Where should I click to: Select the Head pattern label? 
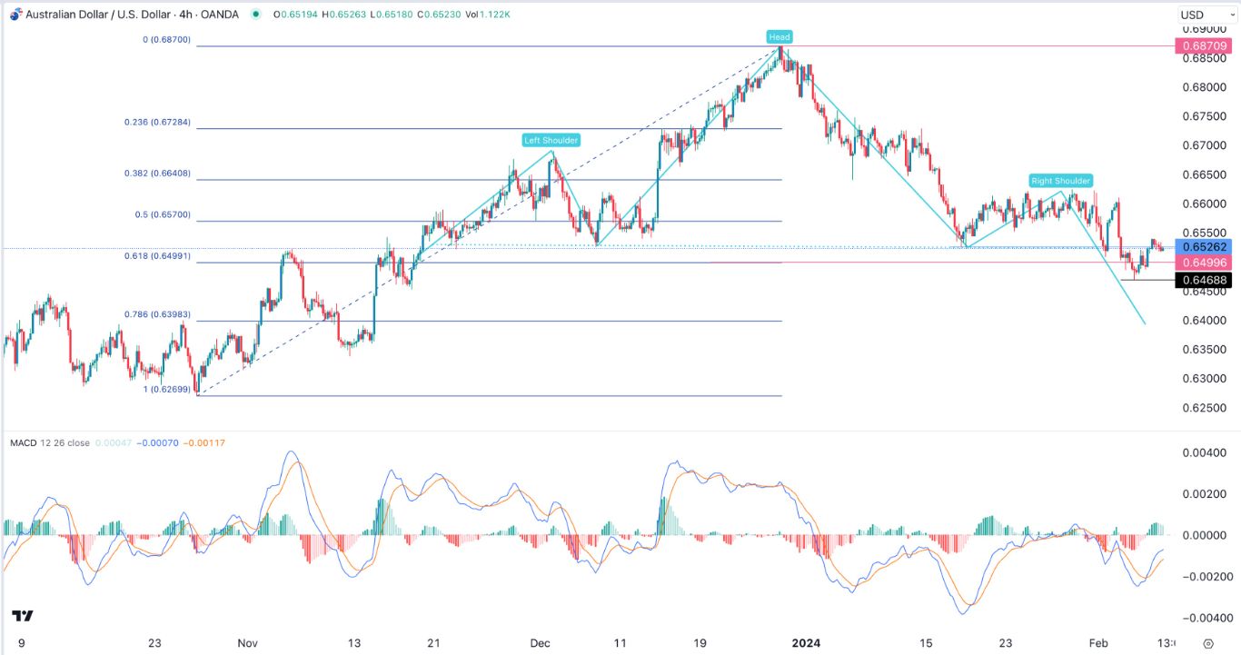click(x=779, y=37)
